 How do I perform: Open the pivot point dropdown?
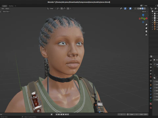pos(58,9)
